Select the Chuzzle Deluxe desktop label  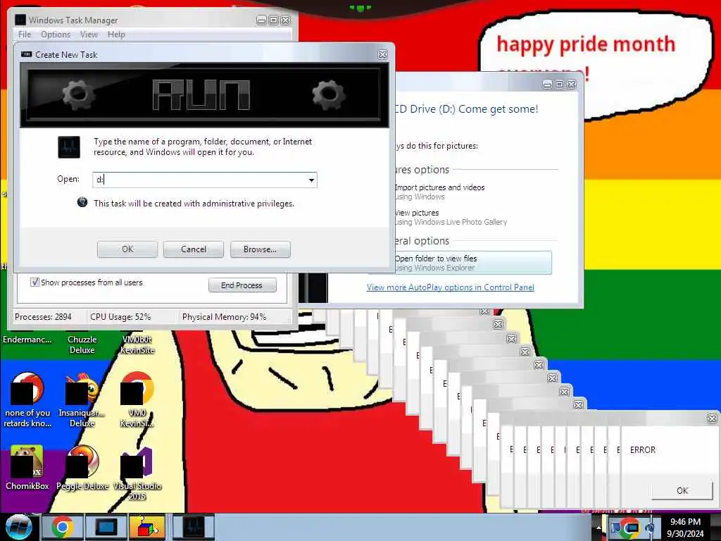coord(82,344)
